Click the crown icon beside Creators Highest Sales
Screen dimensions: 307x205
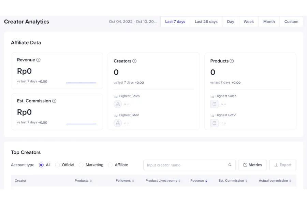(x=116, y=96)
